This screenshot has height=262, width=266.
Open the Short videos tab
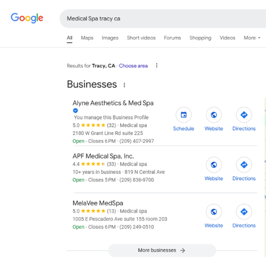tap(141, 38)
